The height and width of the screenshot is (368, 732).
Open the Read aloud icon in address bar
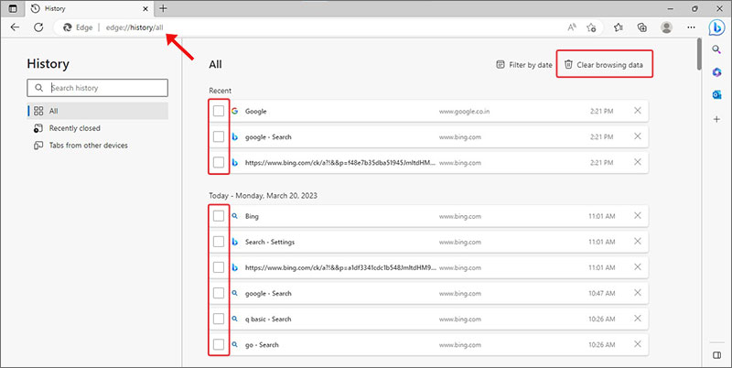tap(572, 27)
